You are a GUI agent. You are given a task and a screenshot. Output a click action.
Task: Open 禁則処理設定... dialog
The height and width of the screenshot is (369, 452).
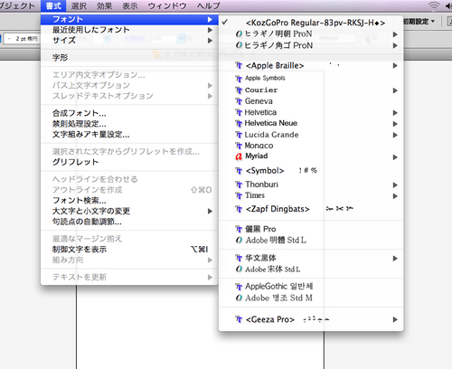129,124
